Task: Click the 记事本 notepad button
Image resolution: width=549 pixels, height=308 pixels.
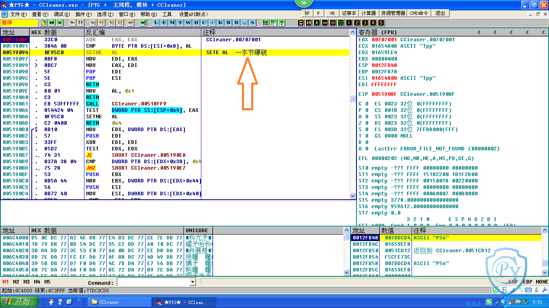Action: pyautogui.click(x=349, y=13)
